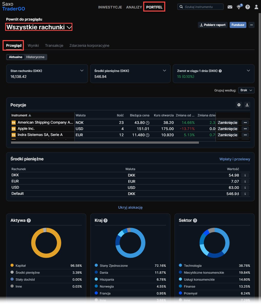This screenshot has width=261, height=304.
Task: Switch to the Zdarzenia korporacyjne tab
Action: [89, 45]
